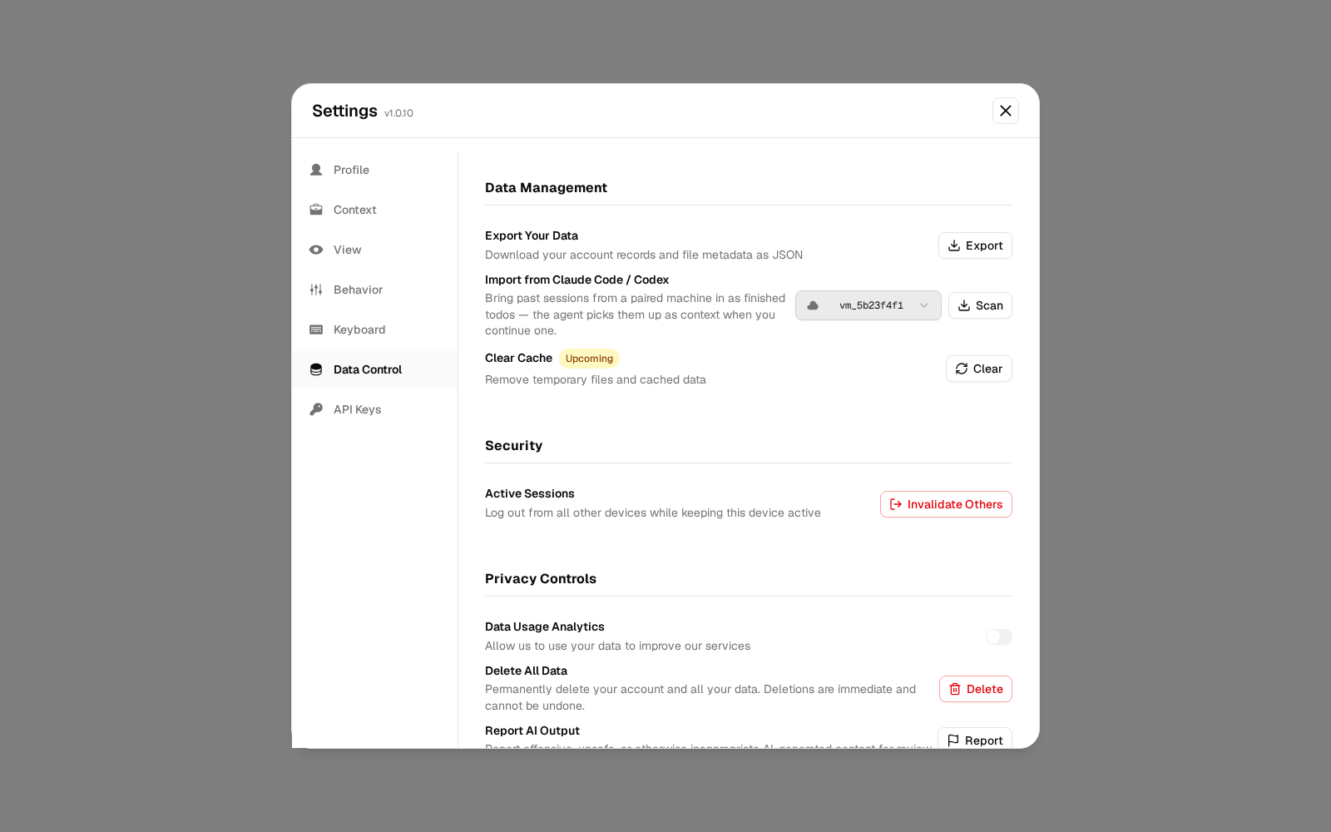This screenshot has height=832, width=1331.
Task: Switch to the Context tab
Action: pos(374,210)
